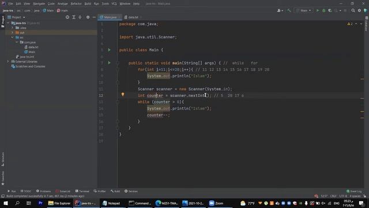Open the Database side tool window
Screen dimensions: 369x208
tap(367, 24)
